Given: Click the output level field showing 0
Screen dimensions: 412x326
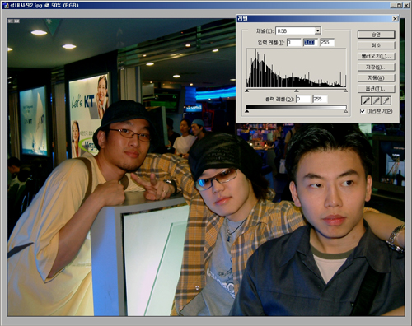Looking at the screenshot, I should pyautogui.click(x=303, y=99).
